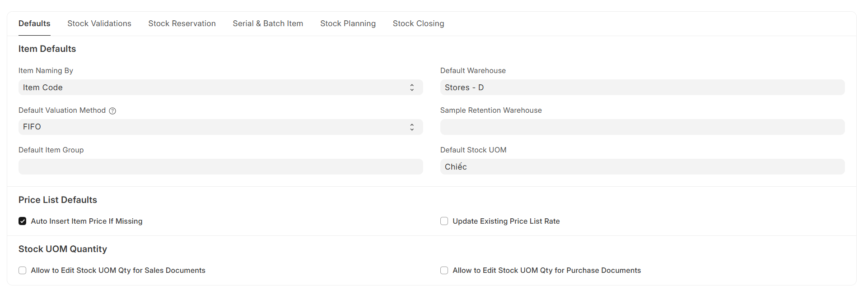Switch to the Serial & Batch Item tab
Viewport: 868px width, 299px height.
click(267, 23)
